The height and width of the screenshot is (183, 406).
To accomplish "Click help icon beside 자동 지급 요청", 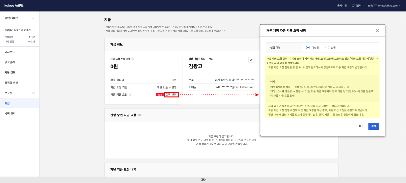I will pyautogui.click(x=130, y=95).
